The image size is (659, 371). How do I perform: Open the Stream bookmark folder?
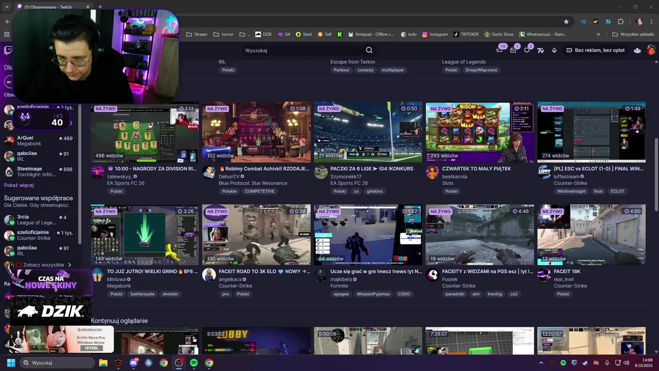tap(197, 35)
